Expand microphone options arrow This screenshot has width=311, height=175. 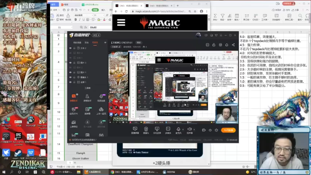(x=183, y=130)
